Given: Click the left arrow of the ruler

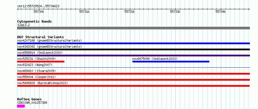Looking at the screenshot, I should (18, 9).
